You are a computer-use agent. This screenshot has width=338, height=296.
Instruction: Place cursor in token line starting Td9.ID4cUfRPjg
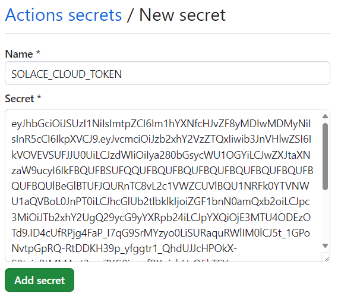click(160, 233)
